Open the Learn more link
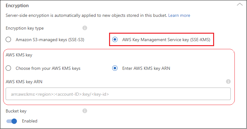 [179, 15]
